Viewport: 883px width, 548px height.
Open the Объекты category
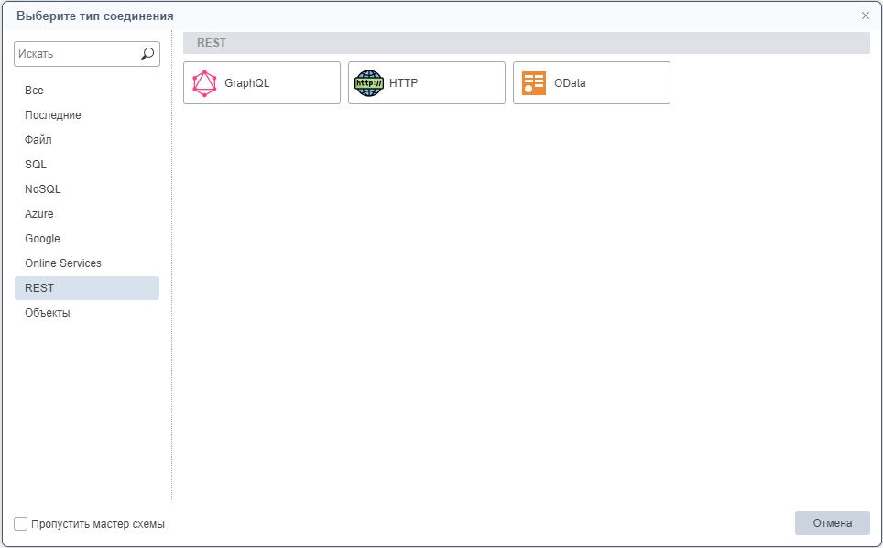[x=48, y=313]
